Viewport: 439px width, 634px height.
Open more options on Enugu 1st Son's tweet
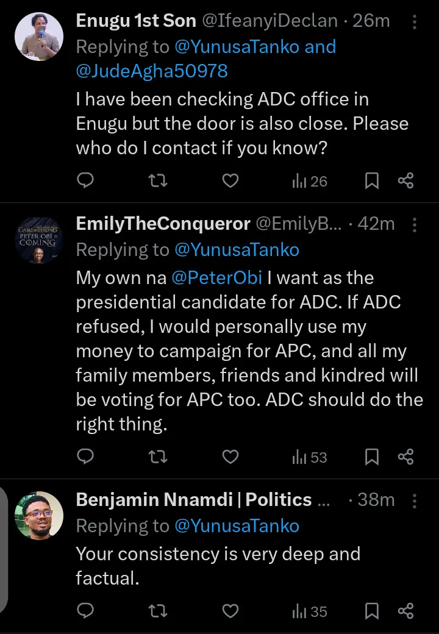415,23
